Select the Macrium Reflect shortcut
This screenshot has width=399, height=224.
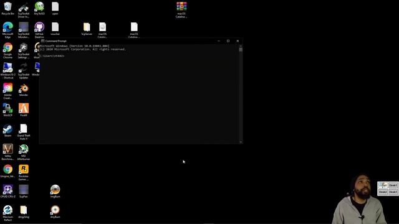pyautogui.click(x=7, y=213)
